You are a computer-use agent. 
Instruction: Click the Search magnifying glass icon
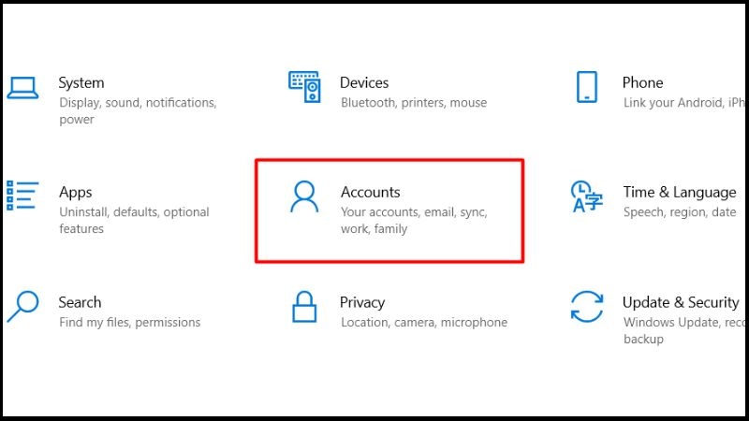(22, 307)
